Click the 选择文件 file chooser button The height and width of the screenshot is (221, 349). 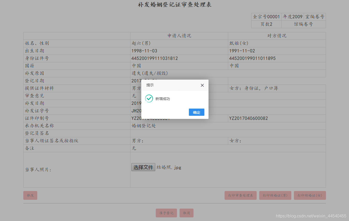point(143,167)
